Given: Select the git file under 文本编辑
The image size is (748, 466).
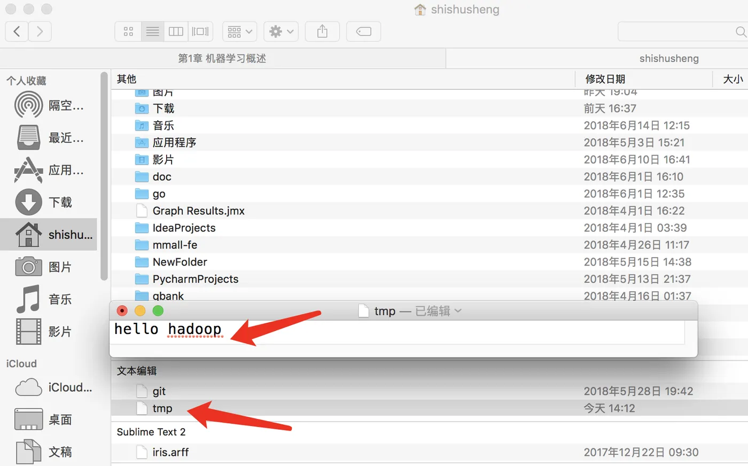Looking at the screenshot, I should click(x=430, y=391).
